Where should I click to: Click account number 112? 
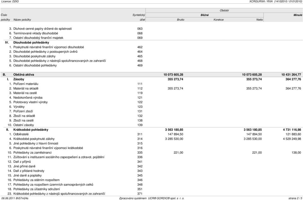pos(140,89)
